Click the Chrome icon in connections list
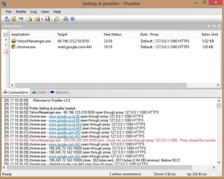224x179 pixels. point(14,47)
